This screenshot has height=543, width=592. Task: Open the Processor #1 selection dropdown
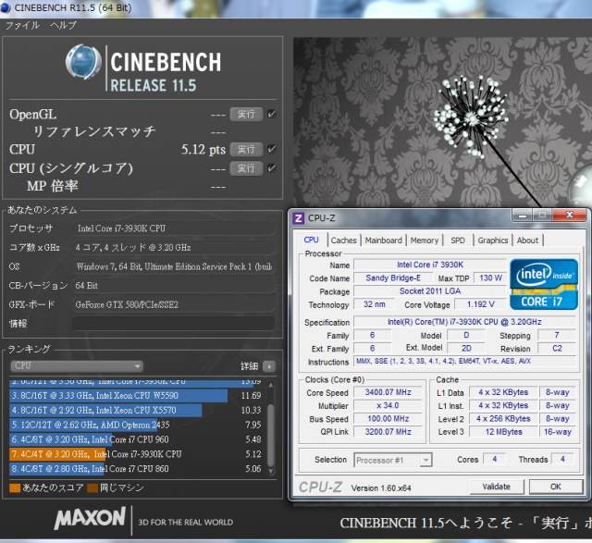click(x=393, y=460)
